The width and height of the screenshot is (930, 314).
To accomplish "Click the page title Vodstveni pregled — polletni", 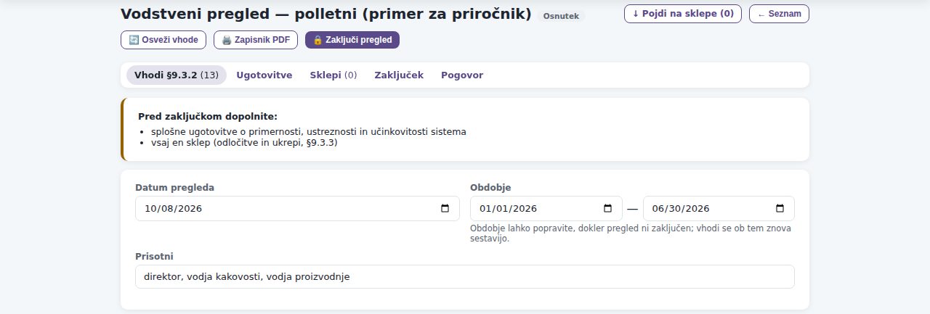I will click(x=326, y=14).
